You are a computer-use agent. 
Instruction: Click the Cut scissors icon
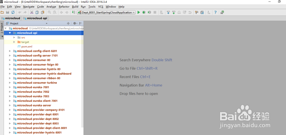tap(32, 12)
